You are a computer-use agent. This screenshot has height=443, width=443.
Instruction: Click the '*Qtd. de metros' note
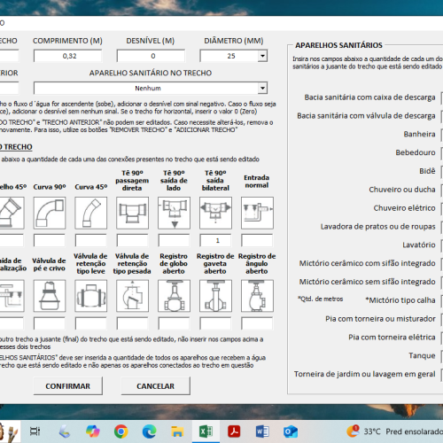[321, 299]
